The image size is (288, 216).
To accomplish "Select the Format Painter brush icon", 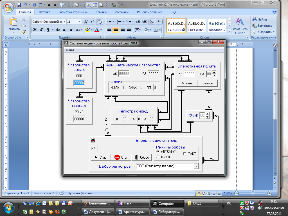I will pyautogui.click(x=24, y=32).
